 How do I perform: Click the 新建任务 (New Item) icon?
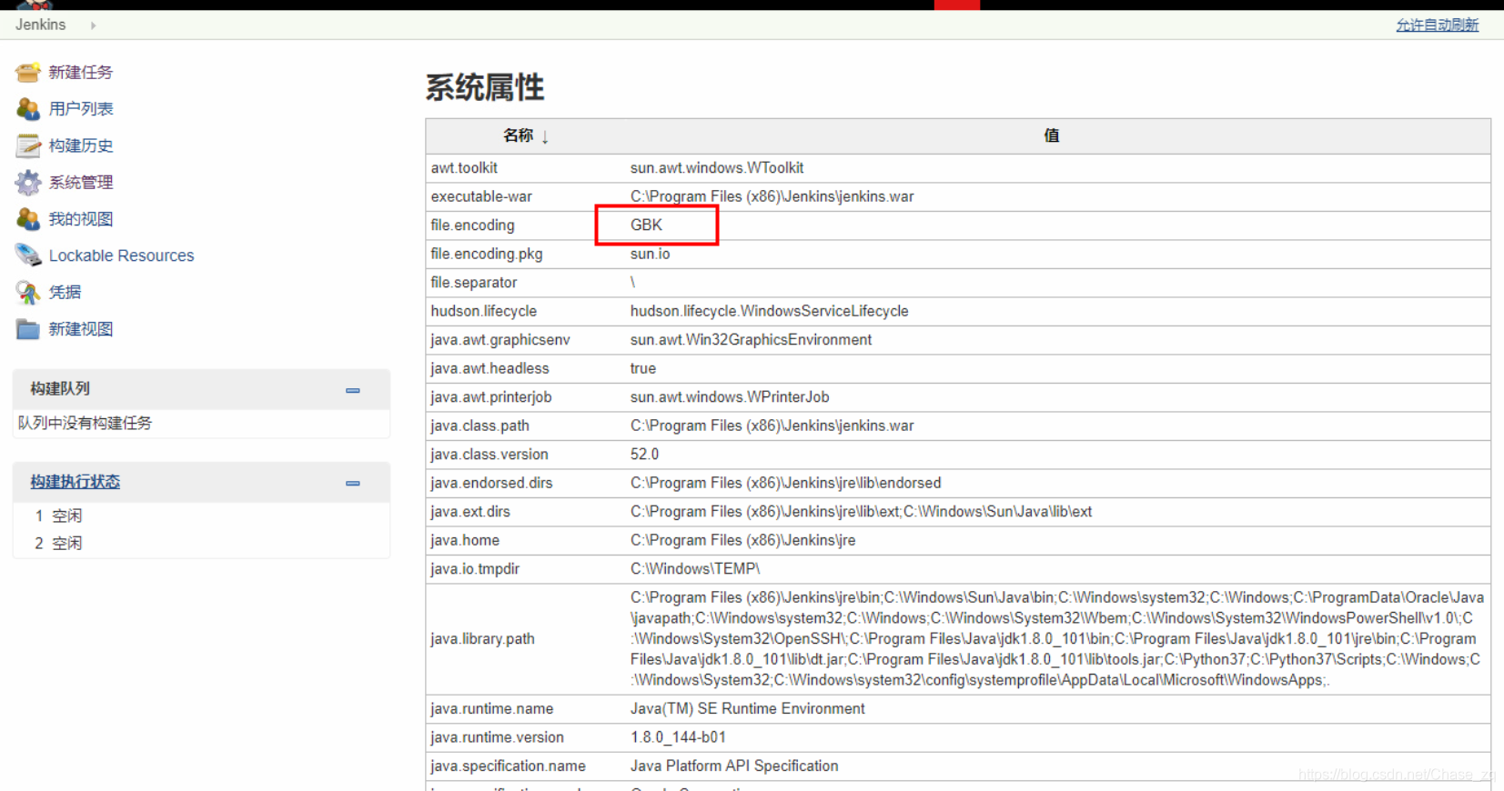[28, 72]
